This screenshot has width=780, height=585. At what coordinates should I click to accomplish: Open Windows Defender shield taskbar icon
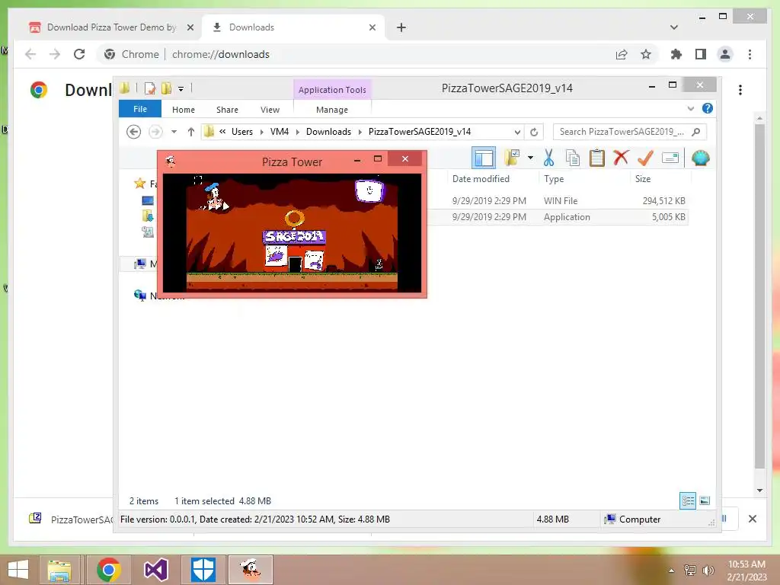click(203, 570)
